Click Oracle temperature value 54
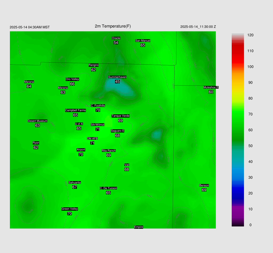Viewport: 273px width, 253px height. pyautogui.click(x=116, y=43)
